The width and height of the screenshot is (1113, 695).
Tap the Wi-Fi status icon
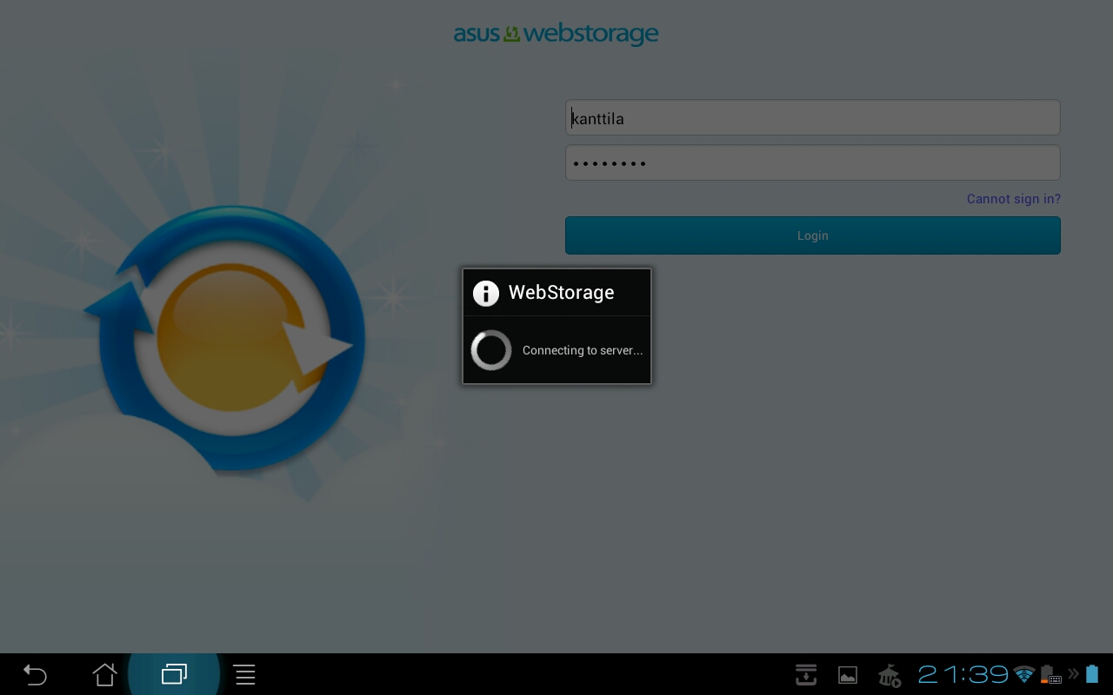tap(1024, 674)
